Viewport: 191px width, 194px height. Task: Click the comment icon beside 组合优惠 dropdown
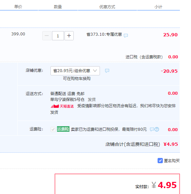107,71
